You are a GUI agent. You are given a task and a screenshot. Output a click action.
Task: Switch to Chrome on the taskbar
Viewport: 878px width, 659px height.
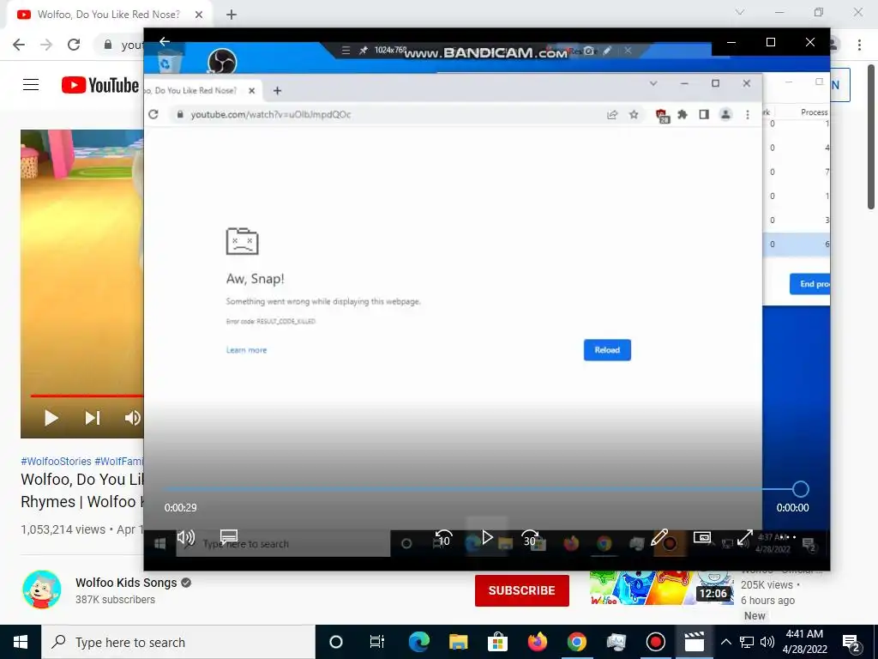[576, 642]
